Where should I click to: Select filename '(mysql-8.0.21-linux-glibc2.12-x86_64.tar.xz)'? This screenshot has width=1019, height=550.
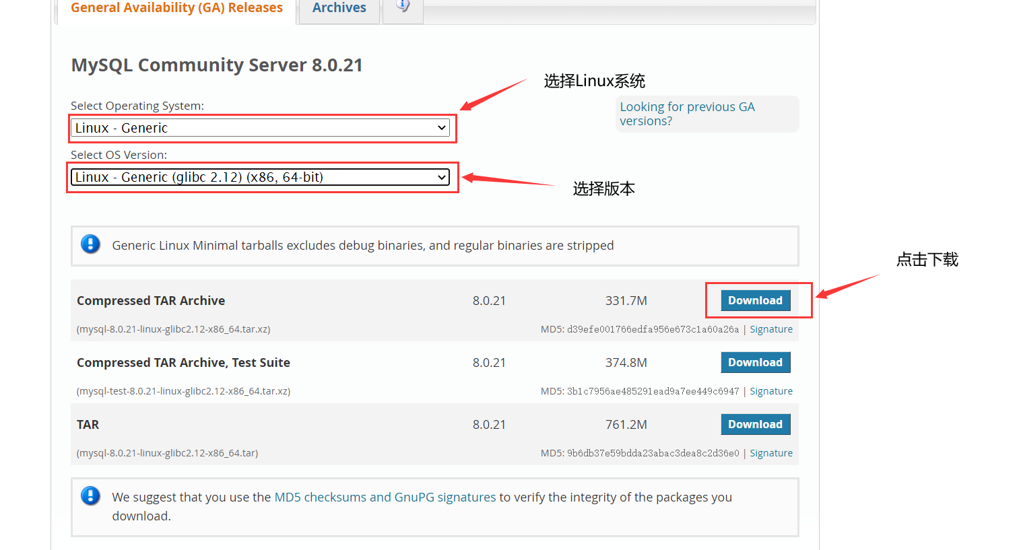click(x=174, y=329)
